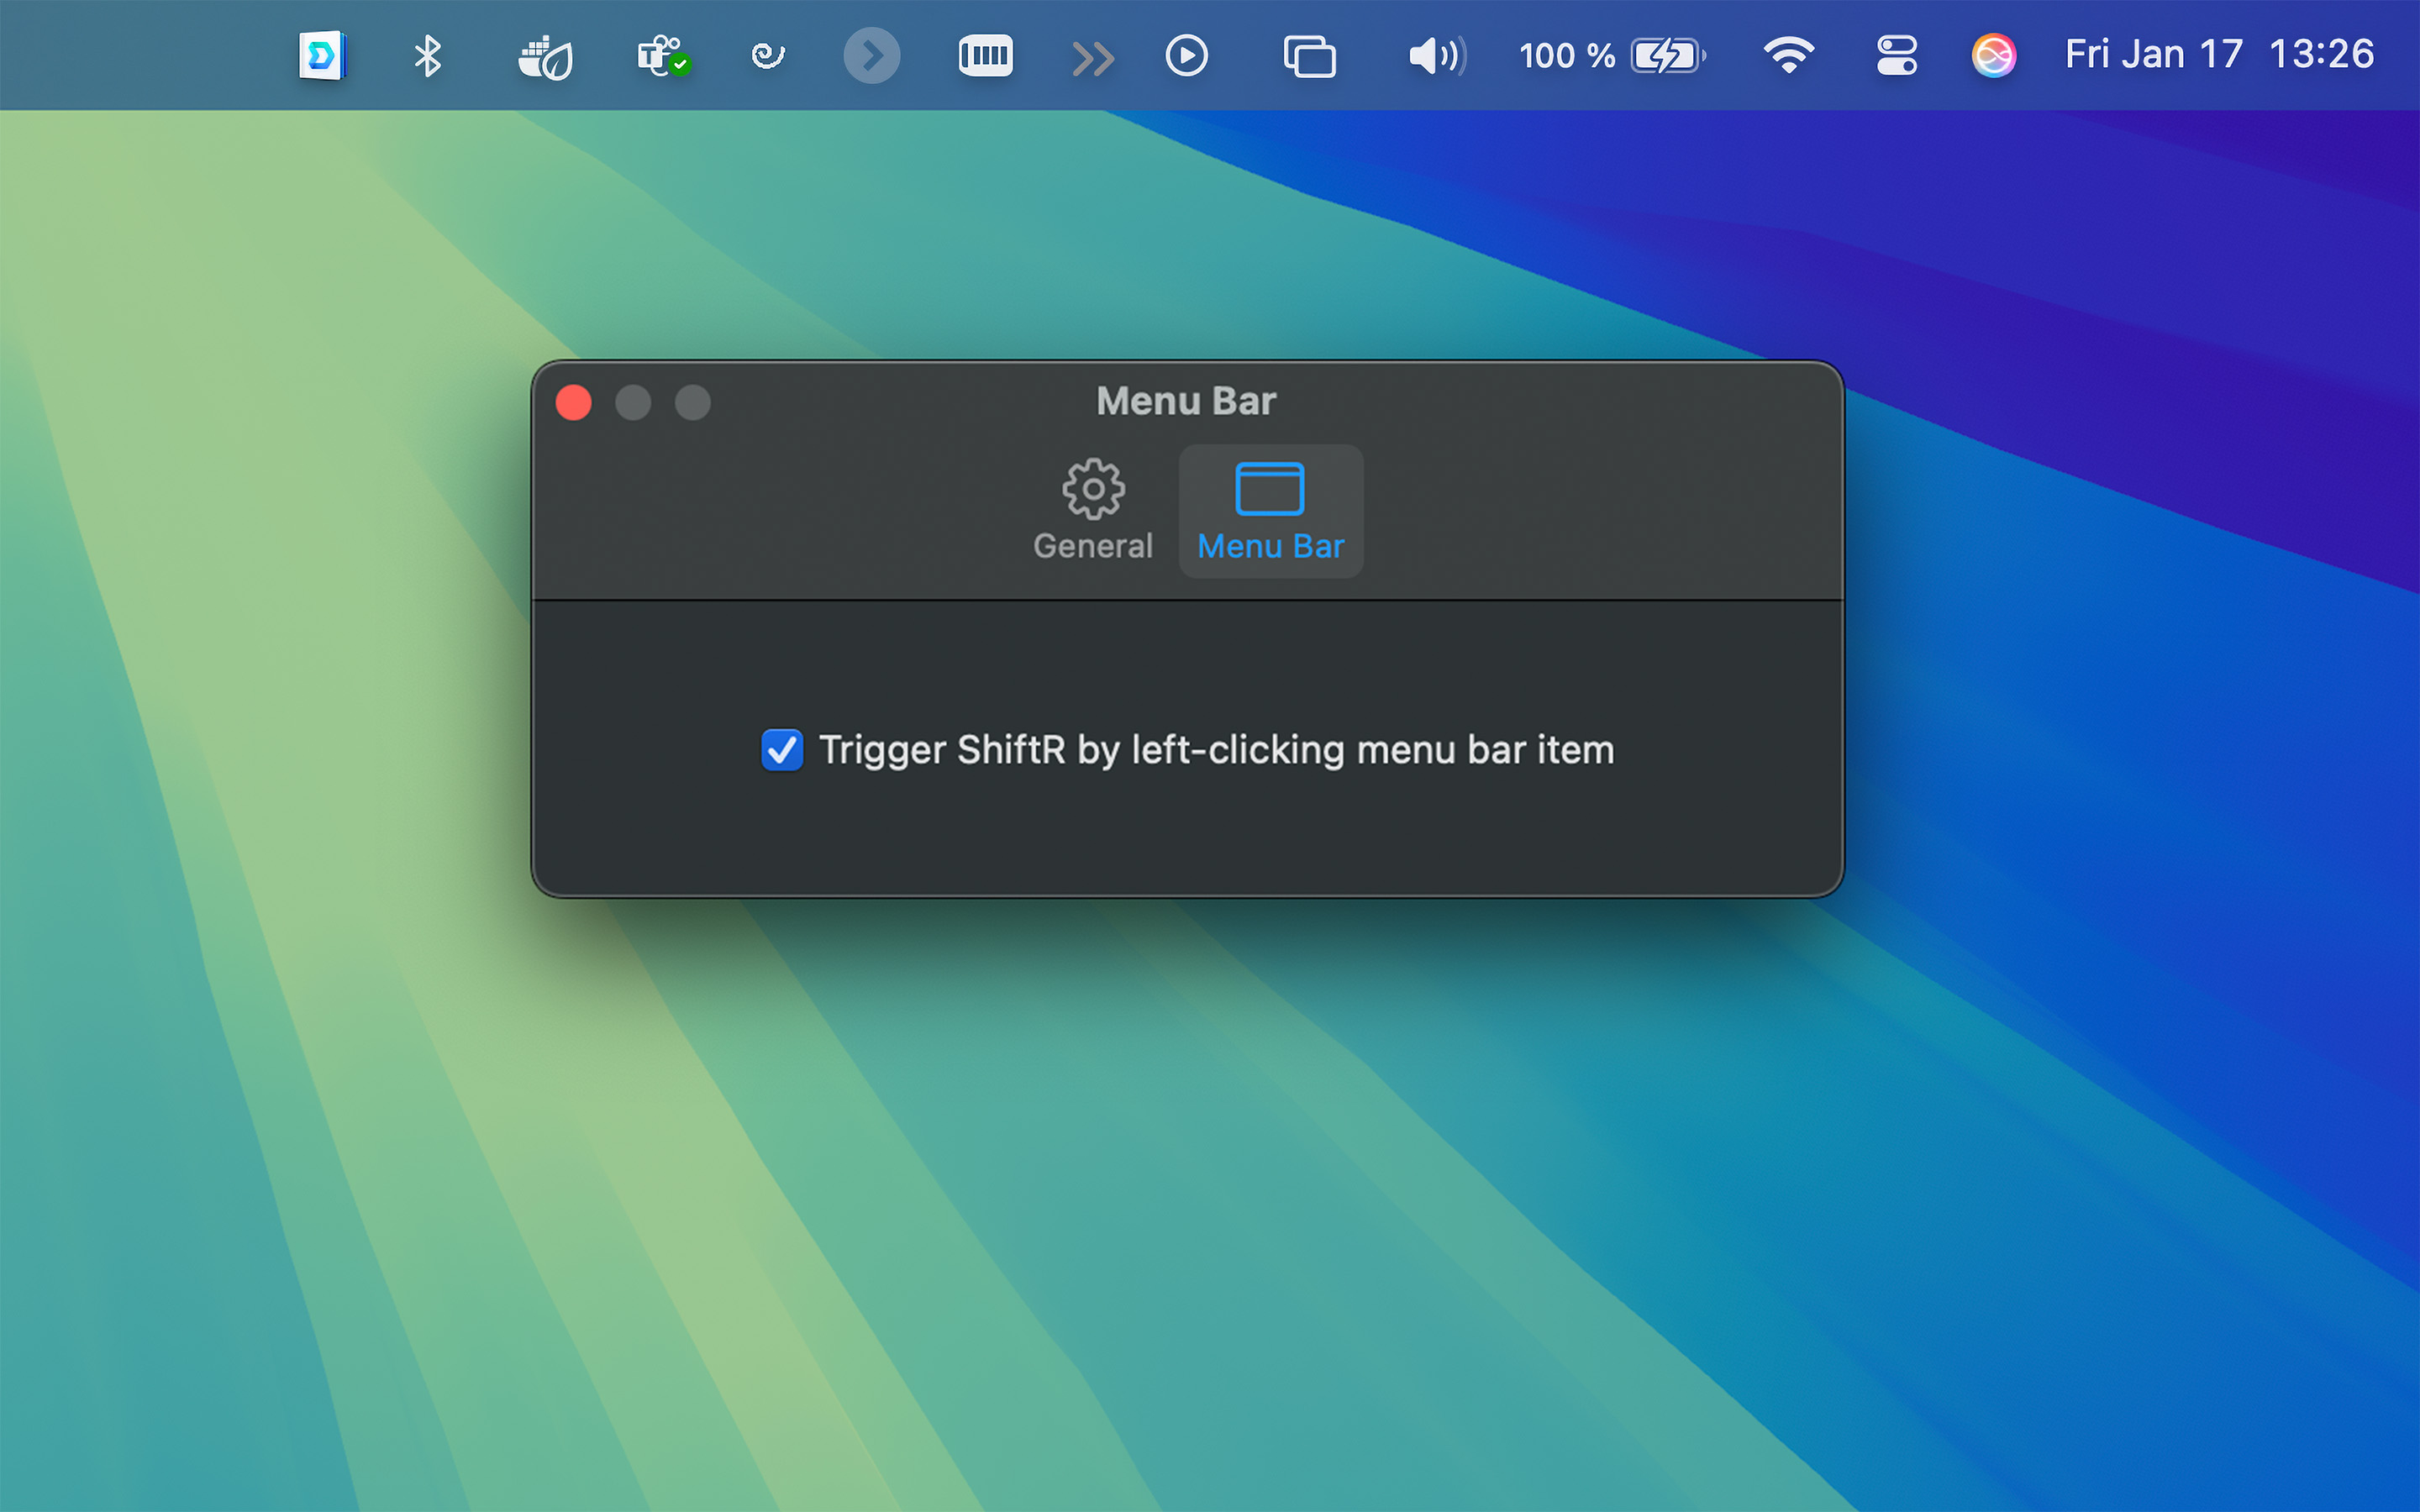Open the overlapping windows menu bar icon
This screenshot has height=1512, width=2420.
point(1309,56)
